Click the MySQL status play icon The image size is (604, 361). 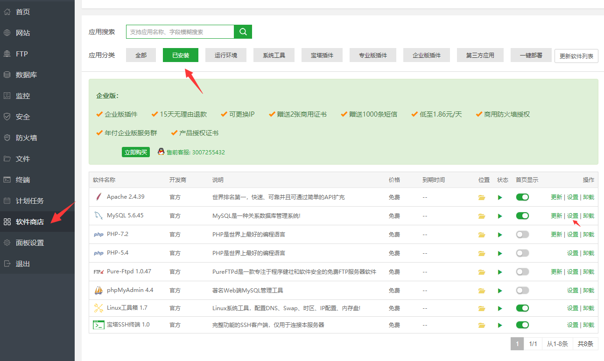tap(500, 216)
